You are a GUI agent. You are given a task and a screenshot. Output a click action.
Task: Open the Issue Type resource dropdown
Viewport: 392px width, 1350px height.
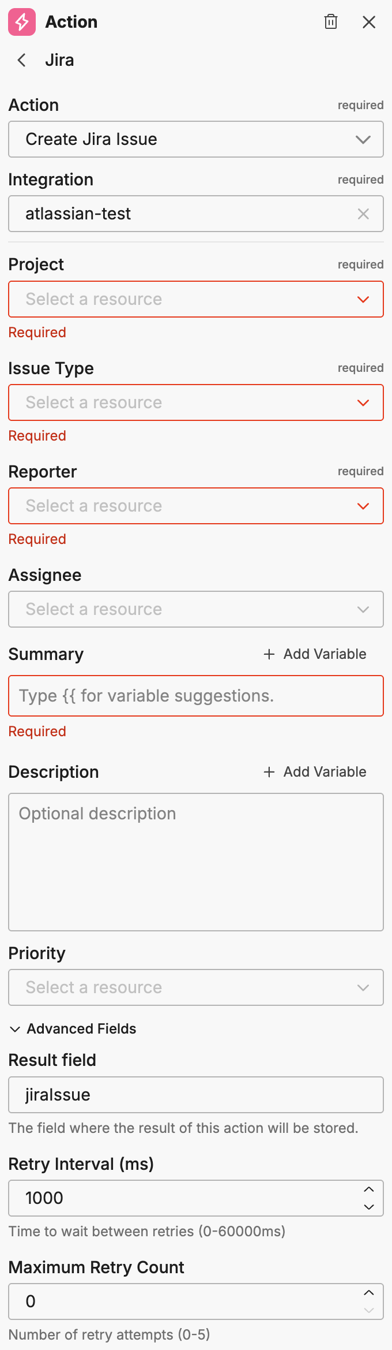pos(196,402)
